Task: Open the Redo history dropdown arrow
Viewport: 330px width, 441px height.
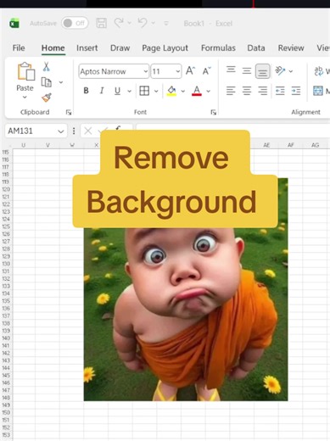Action: pyautogui.click(x=129, y=23)
